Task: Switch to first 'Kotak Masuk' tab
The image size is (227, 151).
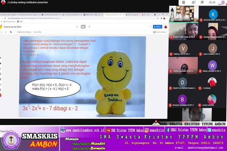Action: [9, 15]
